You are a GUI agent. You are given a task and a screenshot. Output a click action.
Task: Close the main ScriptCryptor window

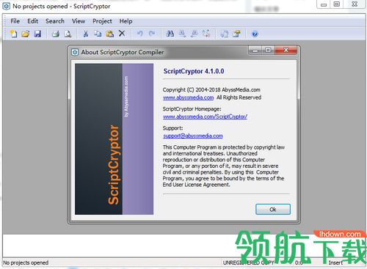tap(355, 4)
